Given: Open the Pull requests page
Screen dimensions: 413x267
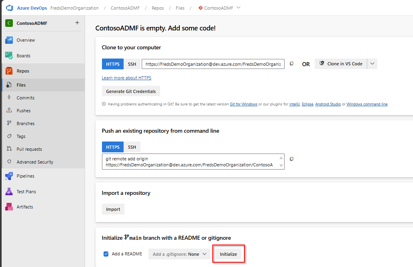Looking at the screenshot, I should point(30,149).
